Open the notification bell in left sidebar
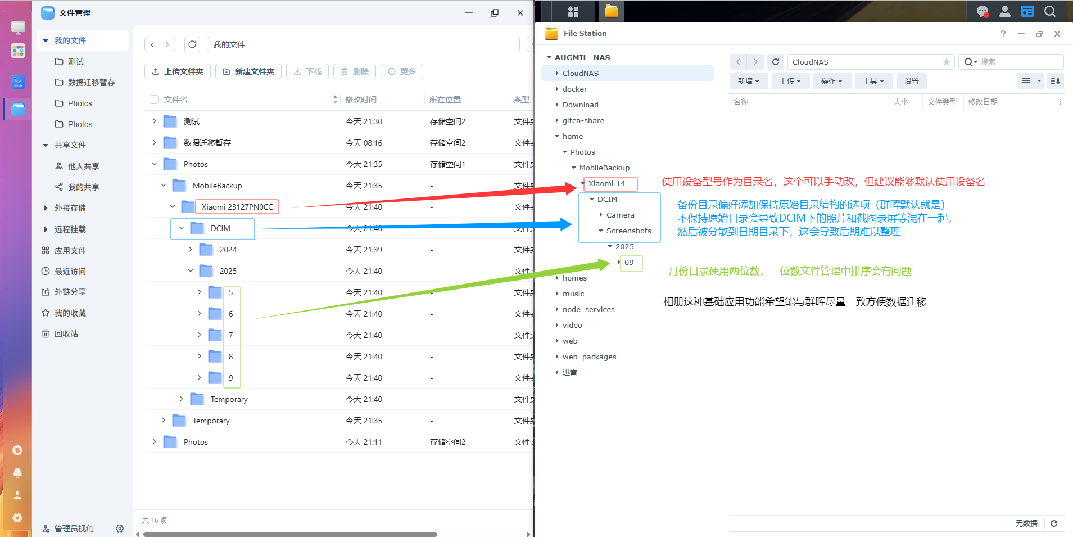1073x537 pixels. (x=17, y=473)
